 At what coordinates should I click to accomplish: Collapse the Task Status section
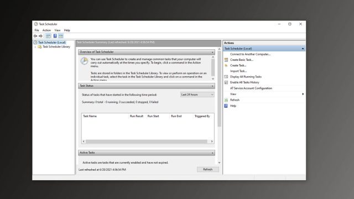point(212,86)
